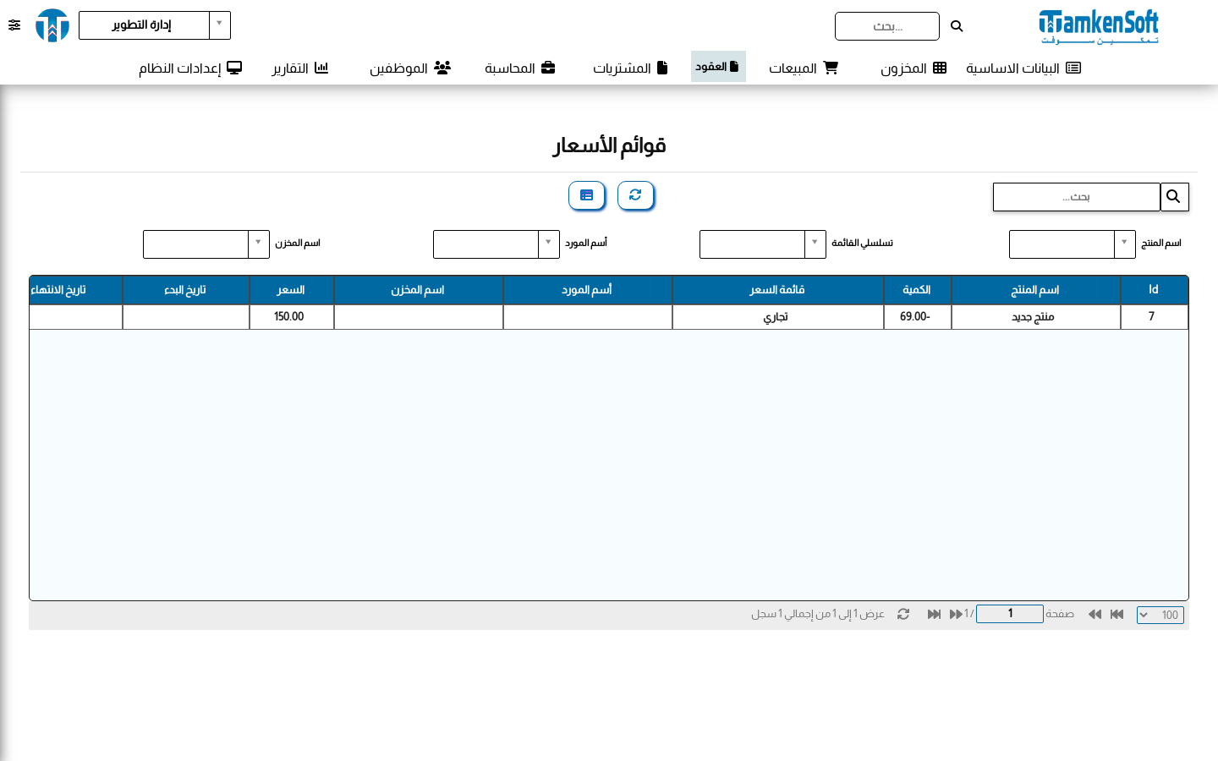Click the price list search field
This screenshot has width=1218, height=761.
point(1077,197)
